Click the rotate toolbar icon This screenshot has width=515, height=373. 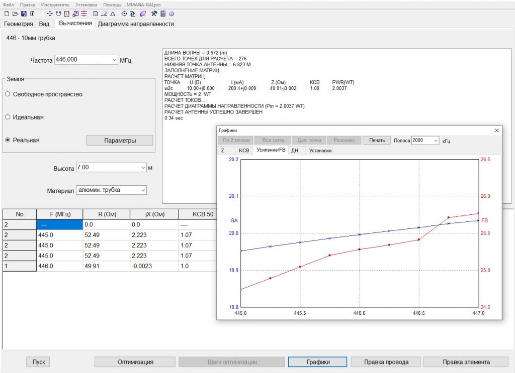(58, 14)
